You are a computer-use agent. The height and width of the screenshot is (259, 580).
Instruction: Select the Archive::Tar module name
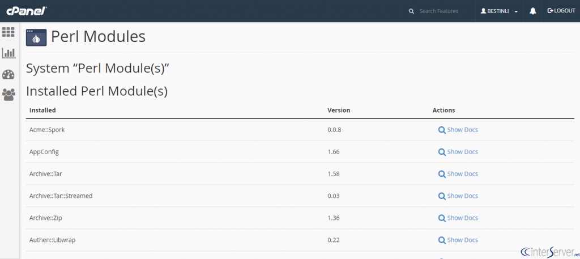pyautogui.click(x=45, y=174)
